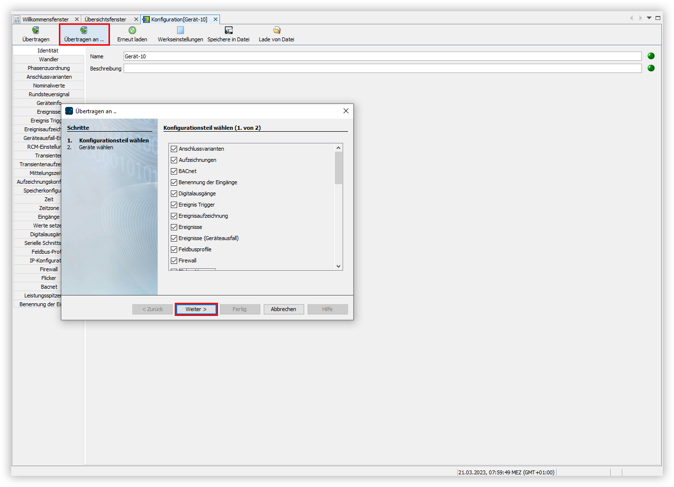Screen dimensions: 674x487
Task: Click the Weiter button to continue
Action: 196,309
